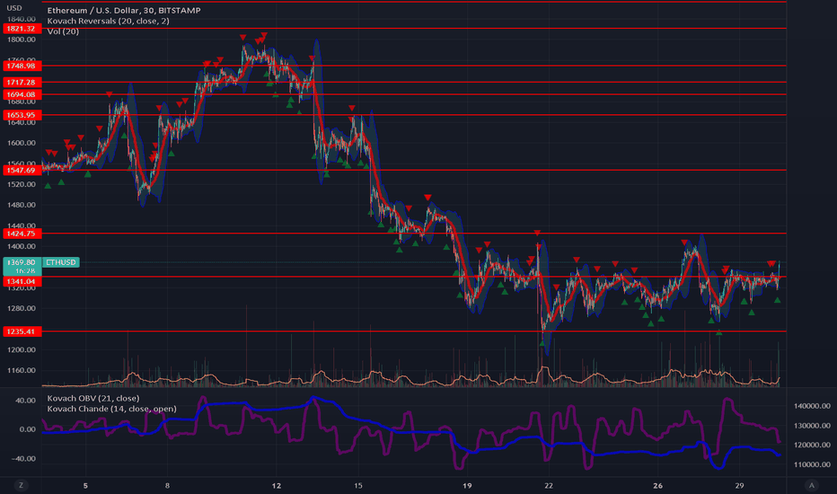Click the 1547.69 price level label
Viewport: 837px width, 494px height.
[22, 170]
